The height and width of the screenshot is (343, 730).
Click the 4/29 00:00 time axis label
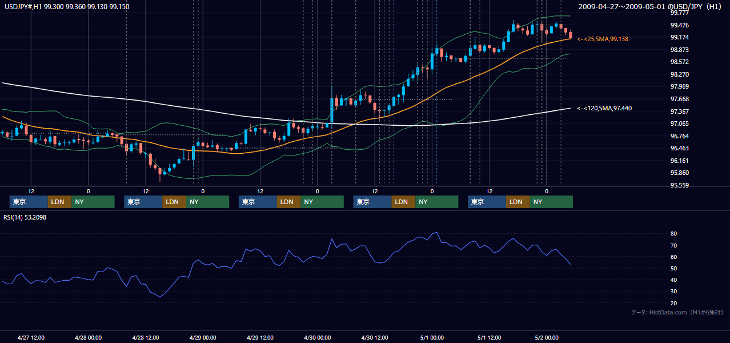coord(203,338)
